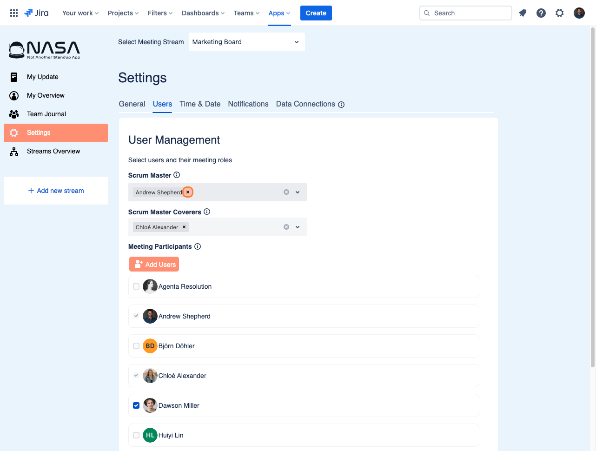
Task: Open the Jira app switcher grid
Action: pyautogui.click(x=14, y=13)
